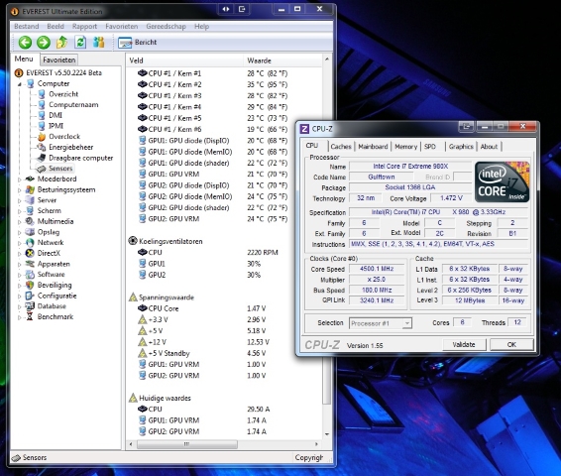The height and width of the screenshot is (476, 561).
Task: Collapse the Computer tree node
Action: [20, 84]
